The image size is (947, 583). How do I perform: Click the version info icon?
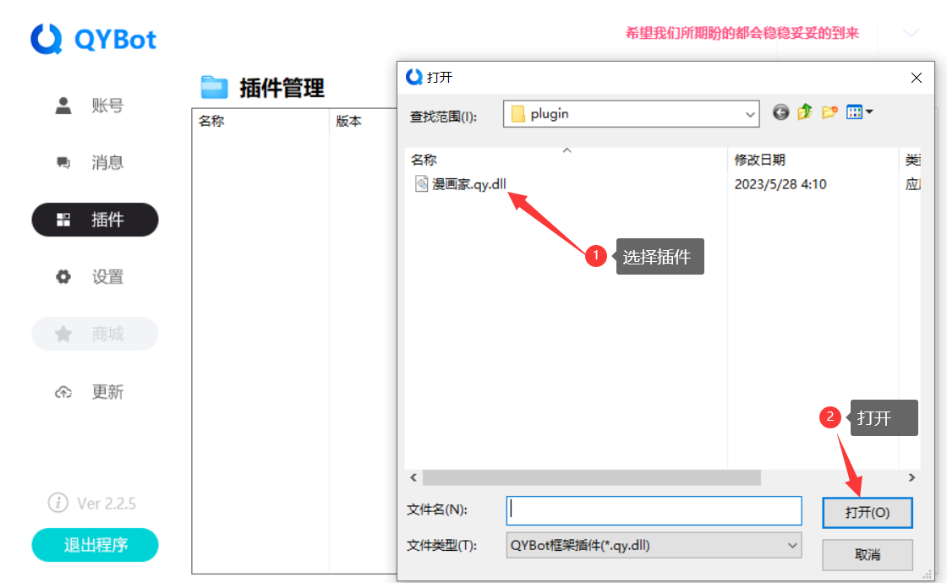(x=57, y=503)
